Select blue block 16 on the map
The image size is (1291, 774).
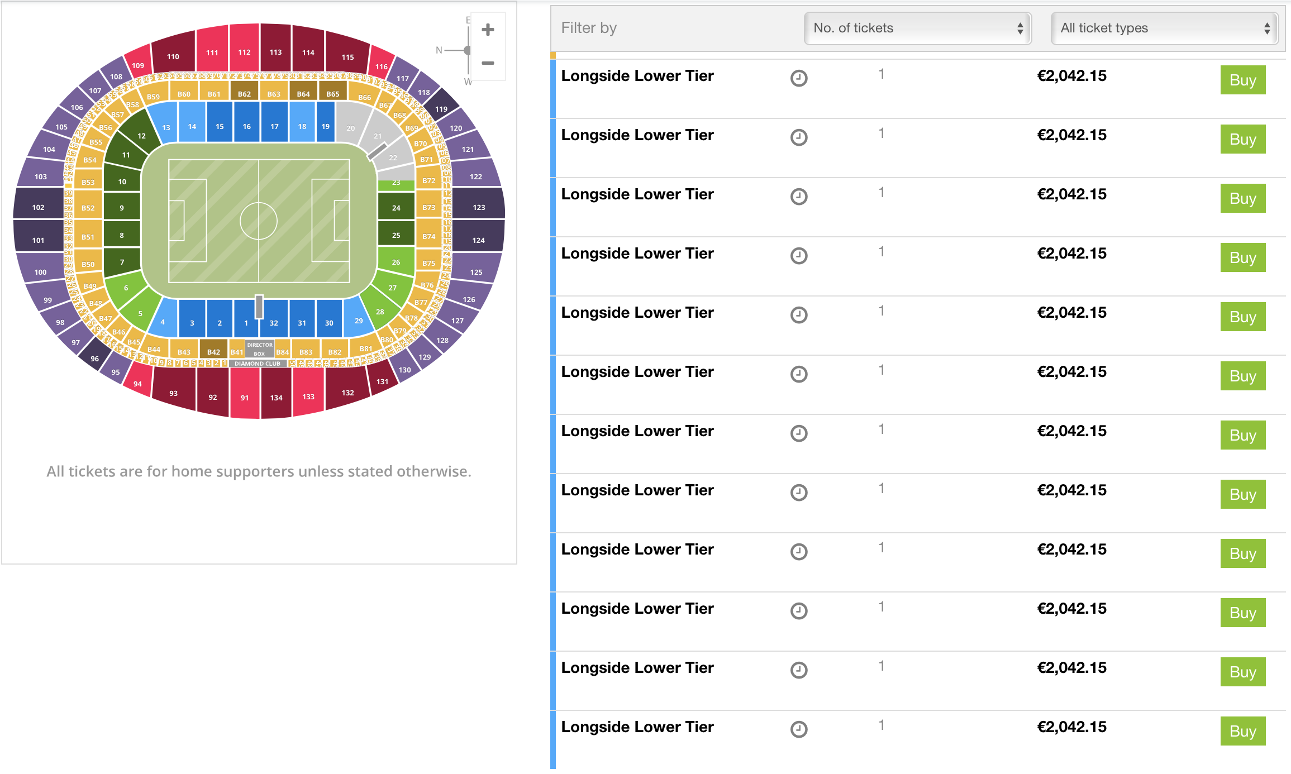coord(247,127)
